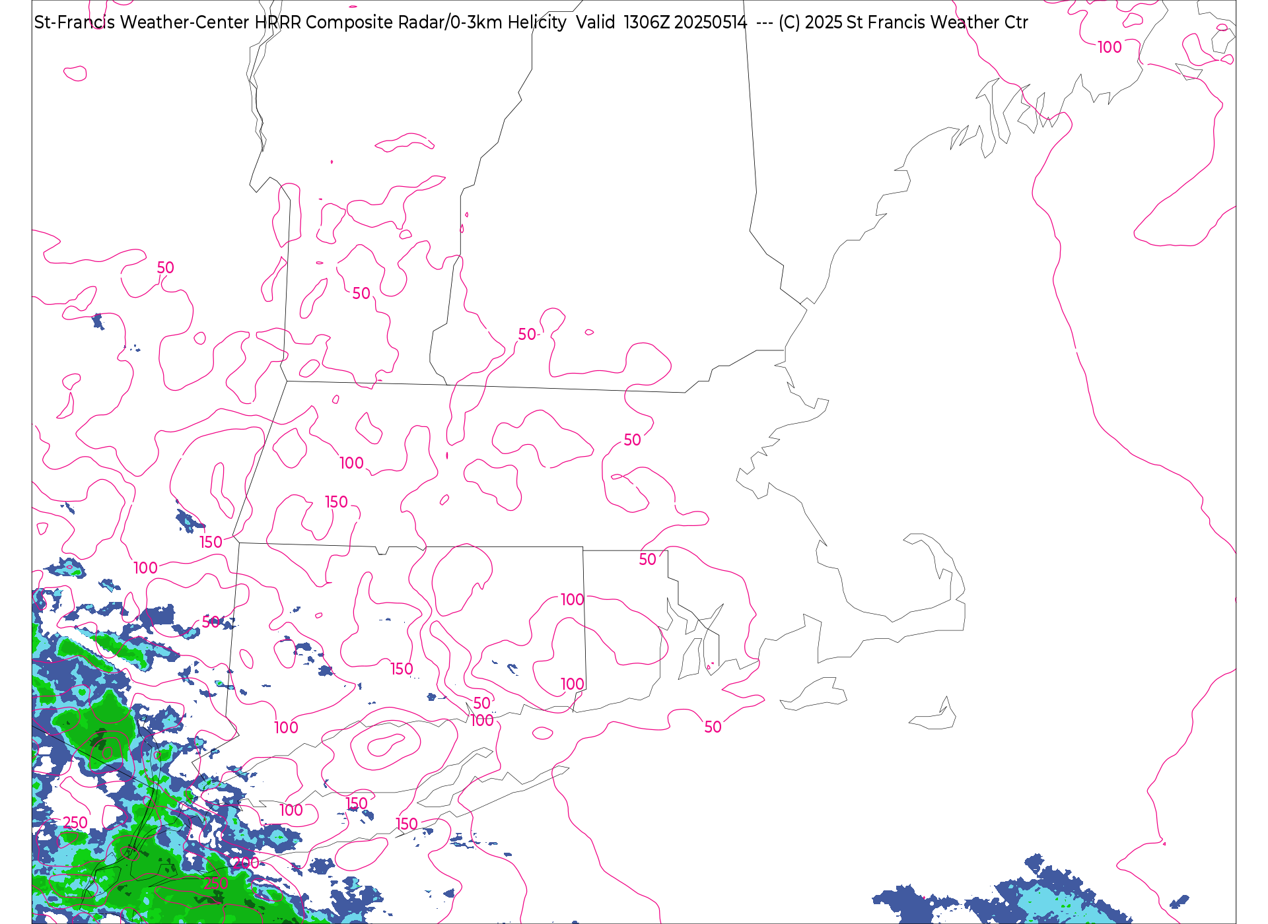Screen dimensions: 1268x924
Task: Click "HRRR Composite Radar/0-3km Helicity" in the title
Action: (x=411, y=22)
